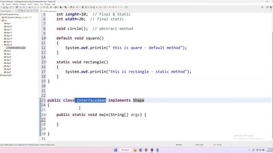Click the green Run button in toolbar
The image size is (273, 153).
[x=56, y=7]
